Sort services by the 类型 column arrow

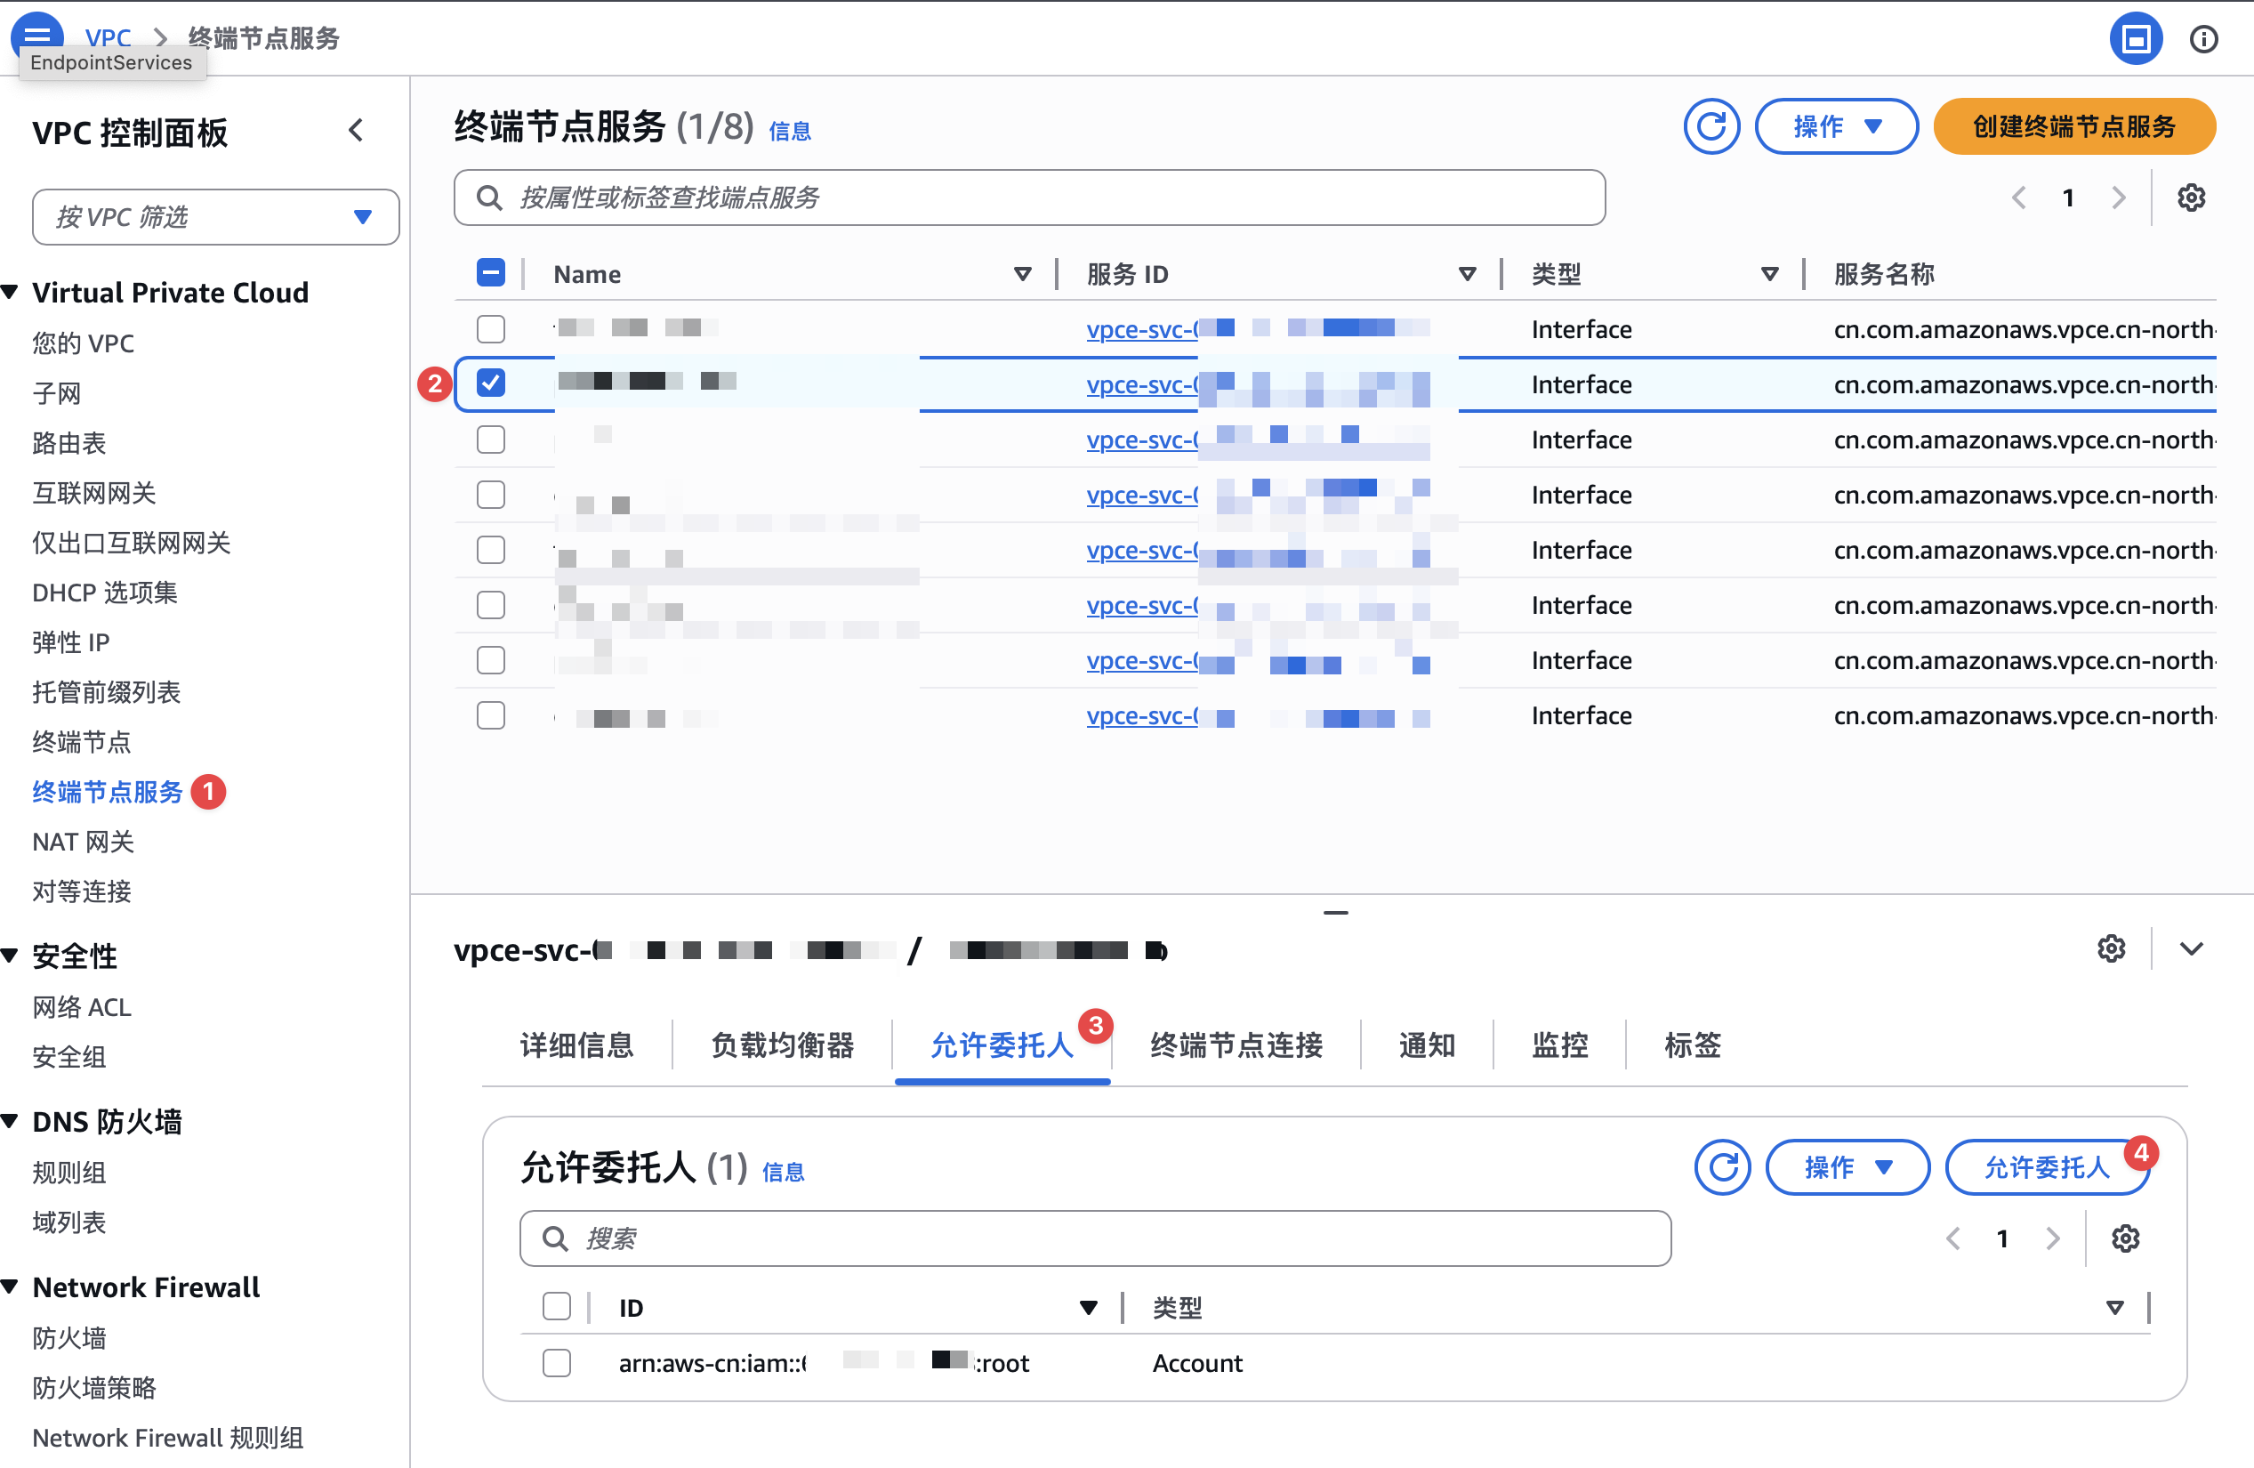(1769, 275)
